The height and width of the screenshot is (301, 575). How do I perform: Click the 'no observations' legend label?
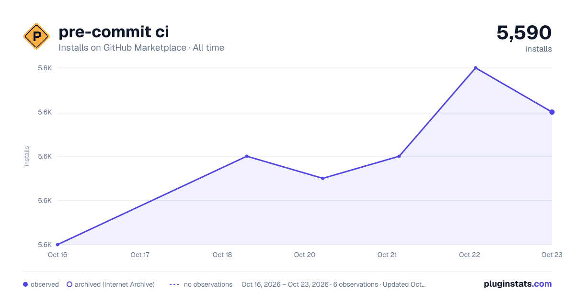click(208, 284)
